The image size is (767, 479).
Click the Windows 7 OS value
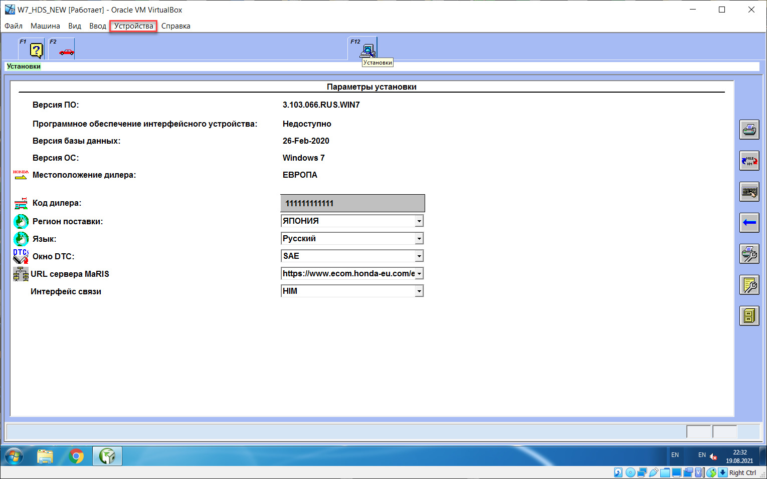click(x=304, y=158)
